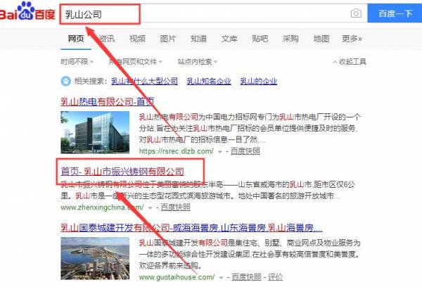Click the glass building result thumbnail

pyautogui.click(x=95, y=132)
